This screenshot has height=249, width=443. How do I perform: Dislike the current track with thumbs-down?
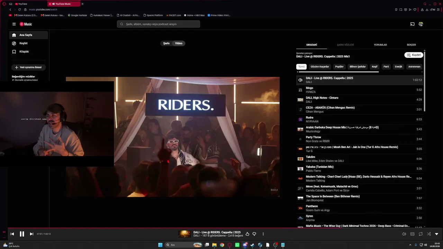(254, 234)
